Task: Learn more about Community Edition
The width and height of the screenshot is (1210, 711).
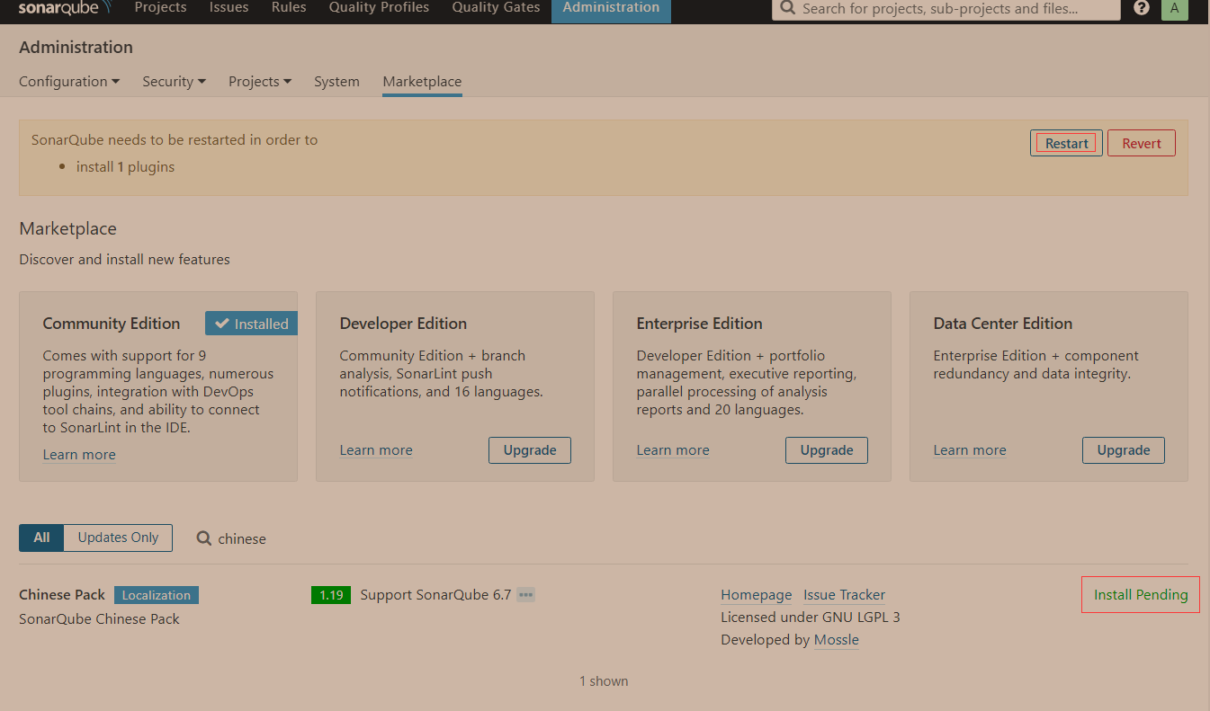Action: (x=79, y=455)
